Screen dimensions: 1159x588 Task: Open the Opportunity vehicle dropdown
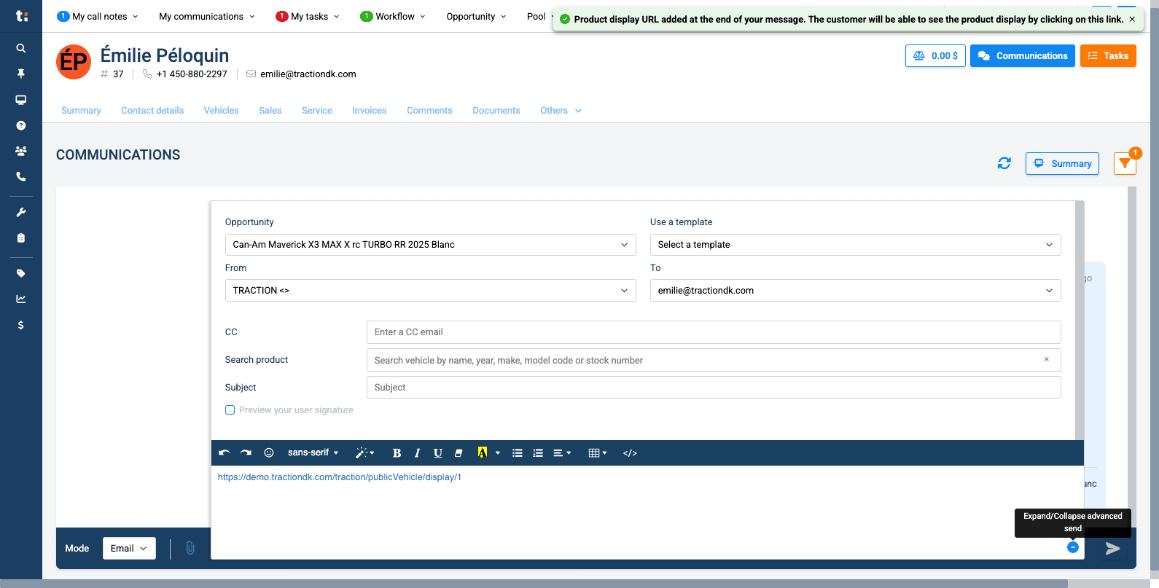point(430,245)
